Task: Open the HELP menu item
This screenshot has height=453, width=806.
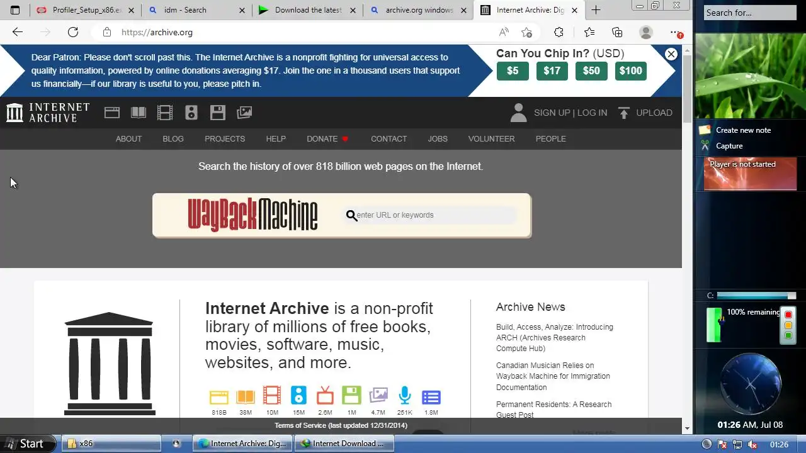Action: pyautogui.click(x=276, y=138)
